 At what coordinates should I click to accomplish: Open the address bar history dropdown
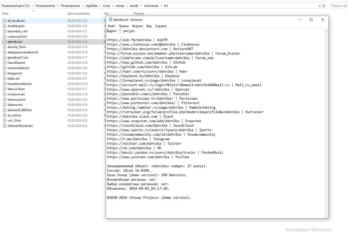tap(319, 6)
